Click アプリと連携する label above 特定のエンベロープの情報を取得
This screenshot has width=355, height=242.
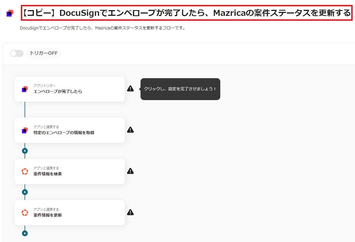pyautogui.click(x=46, y=127)
